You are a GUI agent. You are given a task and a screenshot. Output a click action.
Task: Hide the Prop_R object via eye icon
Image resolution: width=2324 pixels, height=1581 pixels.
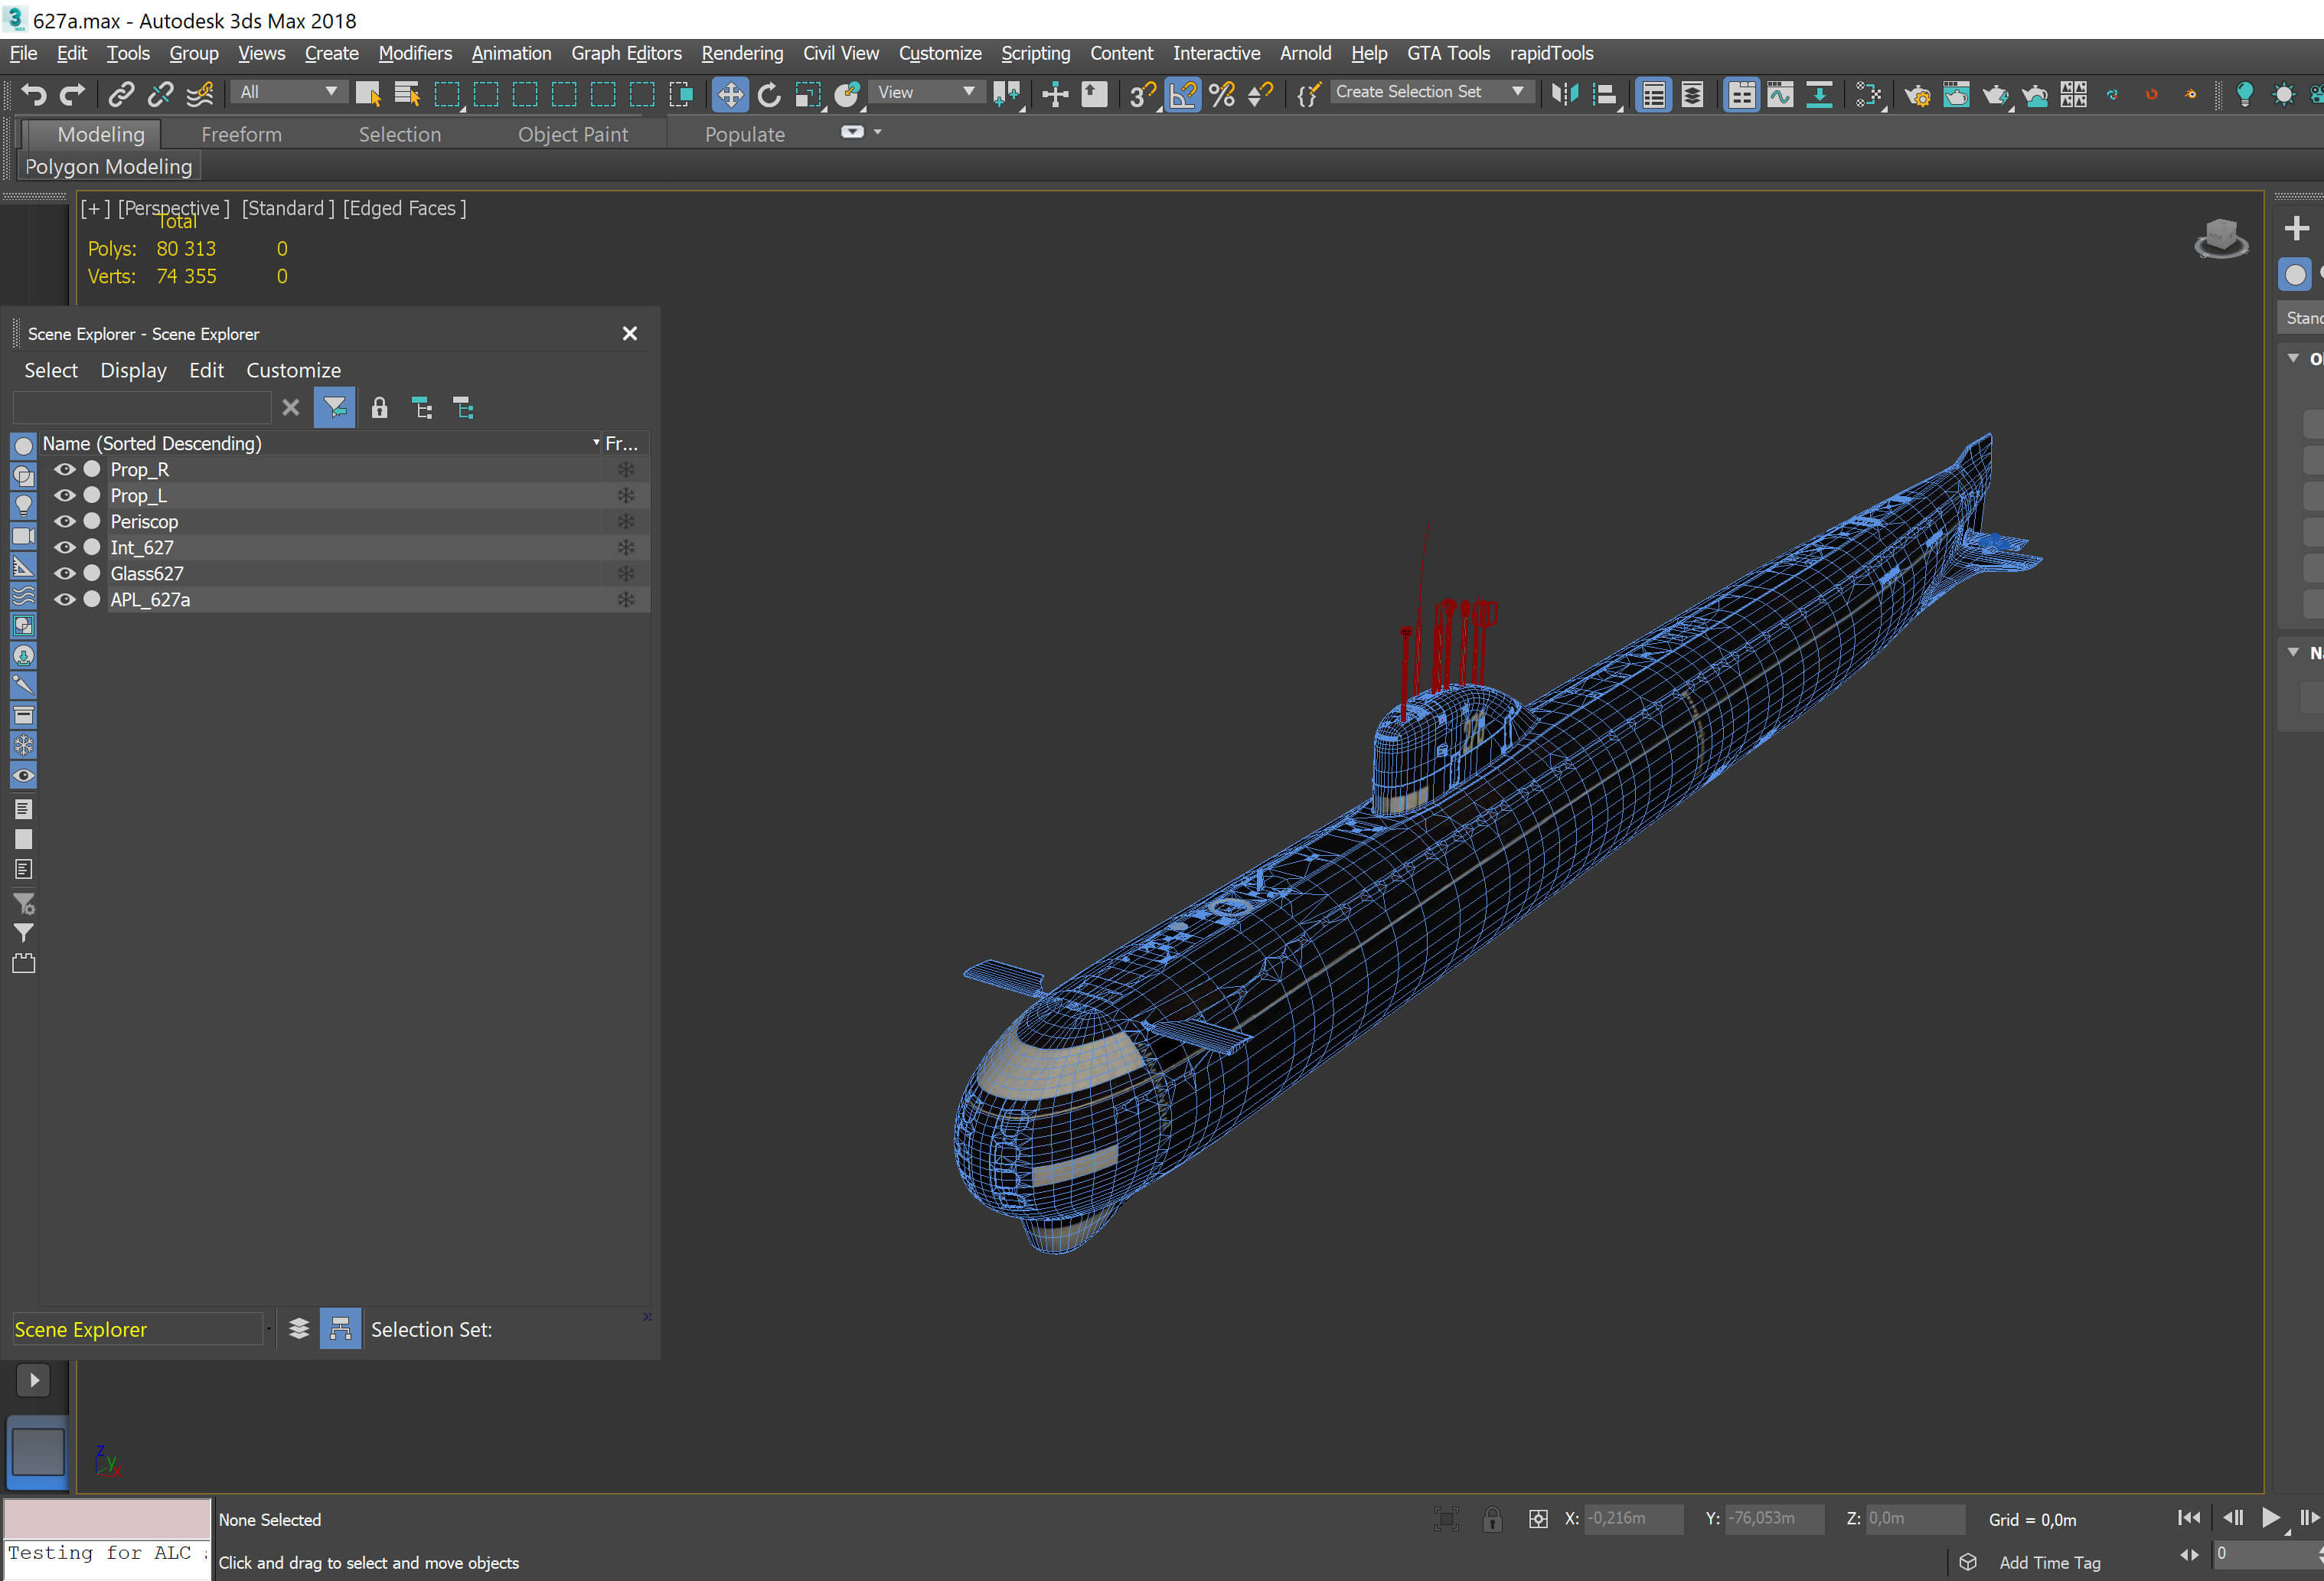tap(65, 469)
